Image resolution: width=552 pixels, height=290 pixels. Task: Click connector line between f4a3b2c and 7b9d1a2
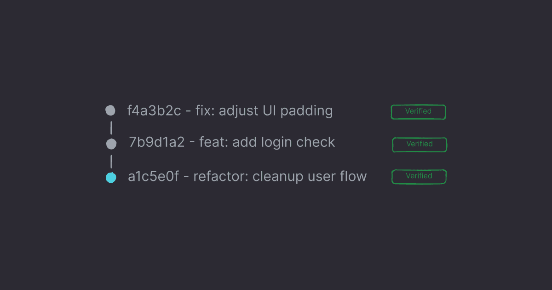111,128
